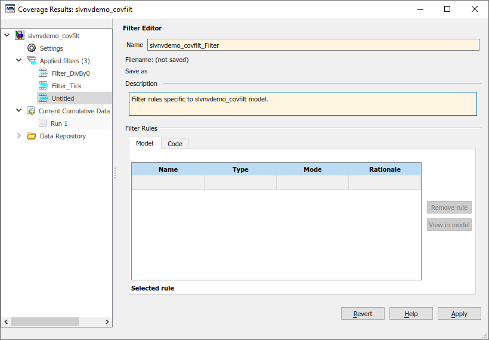Select the Run 1 icon

click(43, 123)
